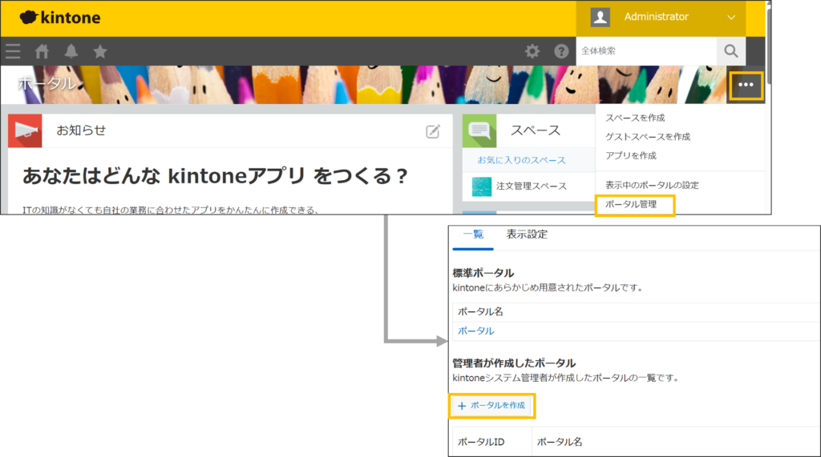Click the search magnifier button
Viewport: 821px width, 457px height.
pos(731,51)
